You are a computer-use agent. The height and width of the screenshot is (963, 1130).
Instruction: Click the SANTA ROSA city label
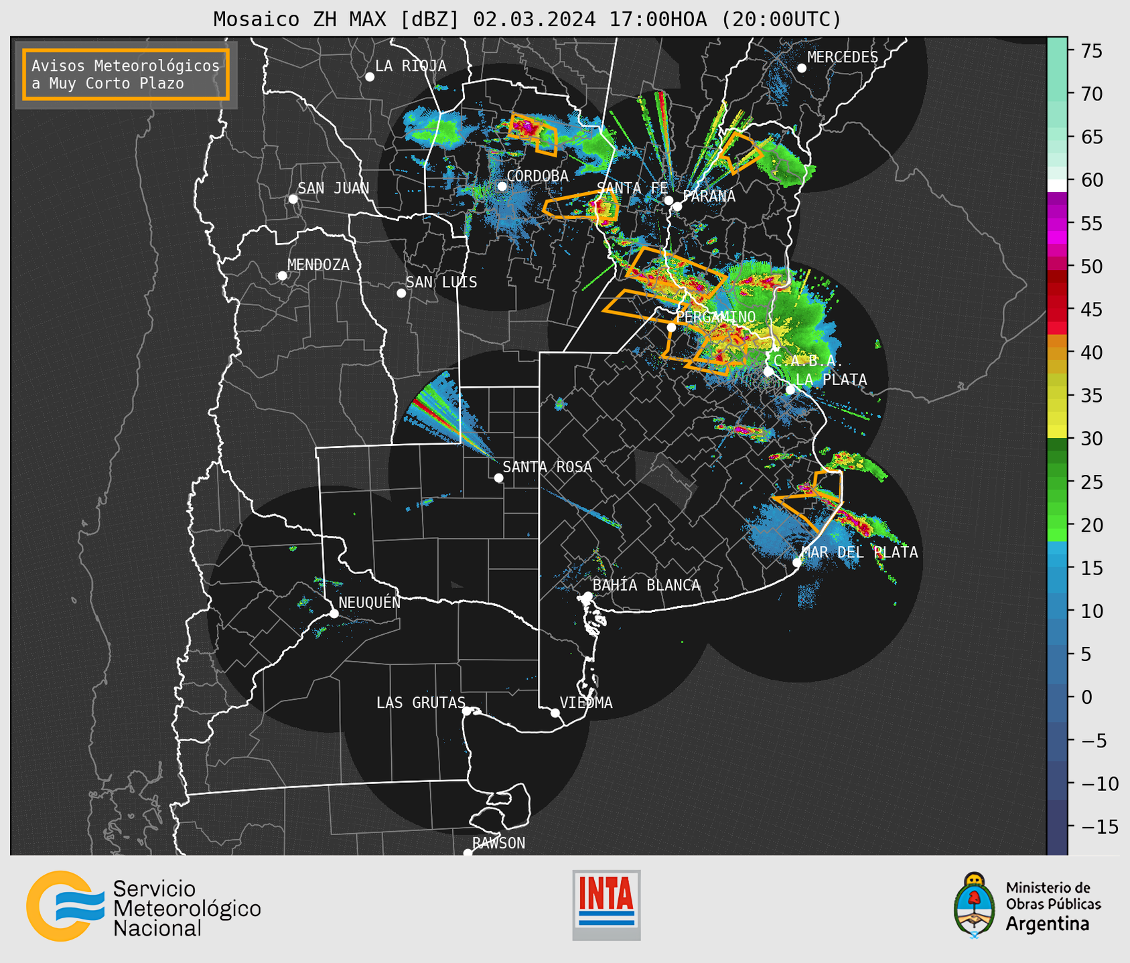(547, 467)
